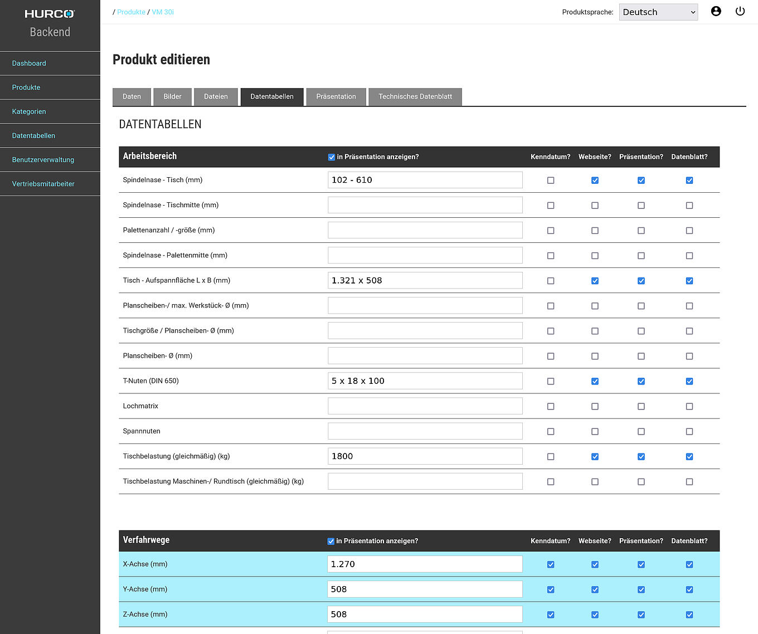This screenshot has width=758, height=634.
Task: Uncheck Webseite for T-Nuten (DIN 650)
Action: click(x=595, y=382)
